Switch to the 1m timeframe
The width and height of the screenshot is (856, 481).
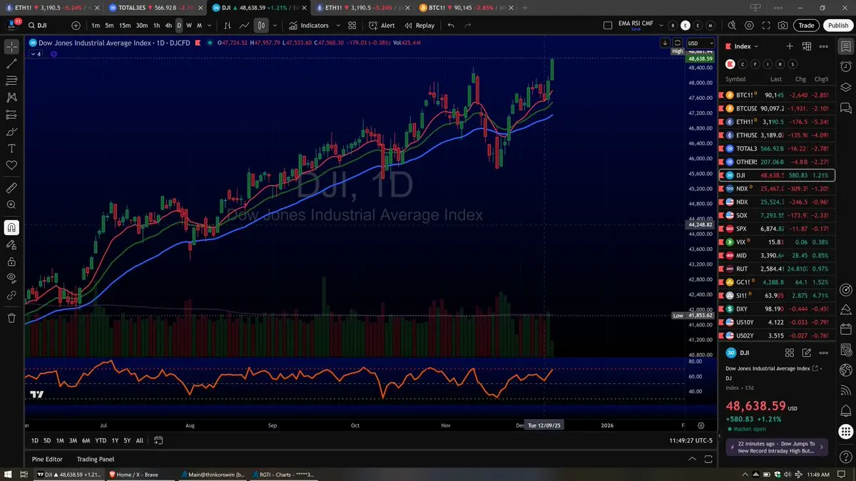click(x=95, y=25)
